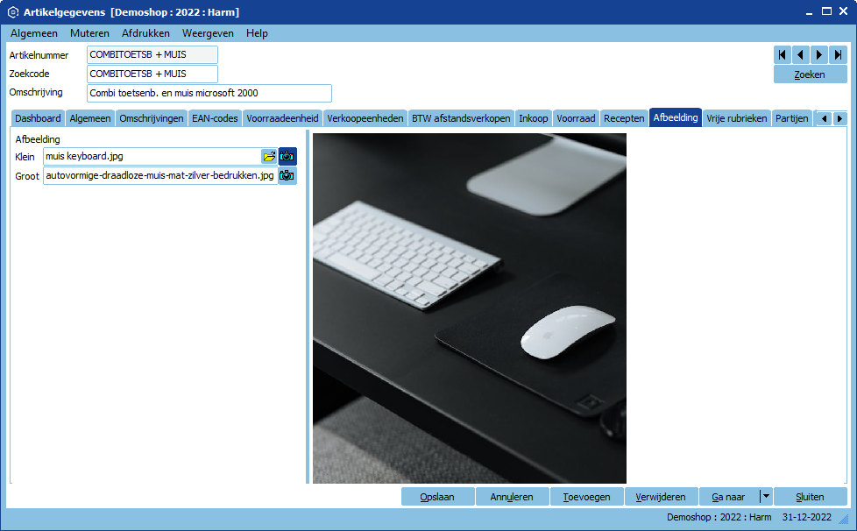
Task: Open the Afdrukken menu
Action: tap(145, 33)
